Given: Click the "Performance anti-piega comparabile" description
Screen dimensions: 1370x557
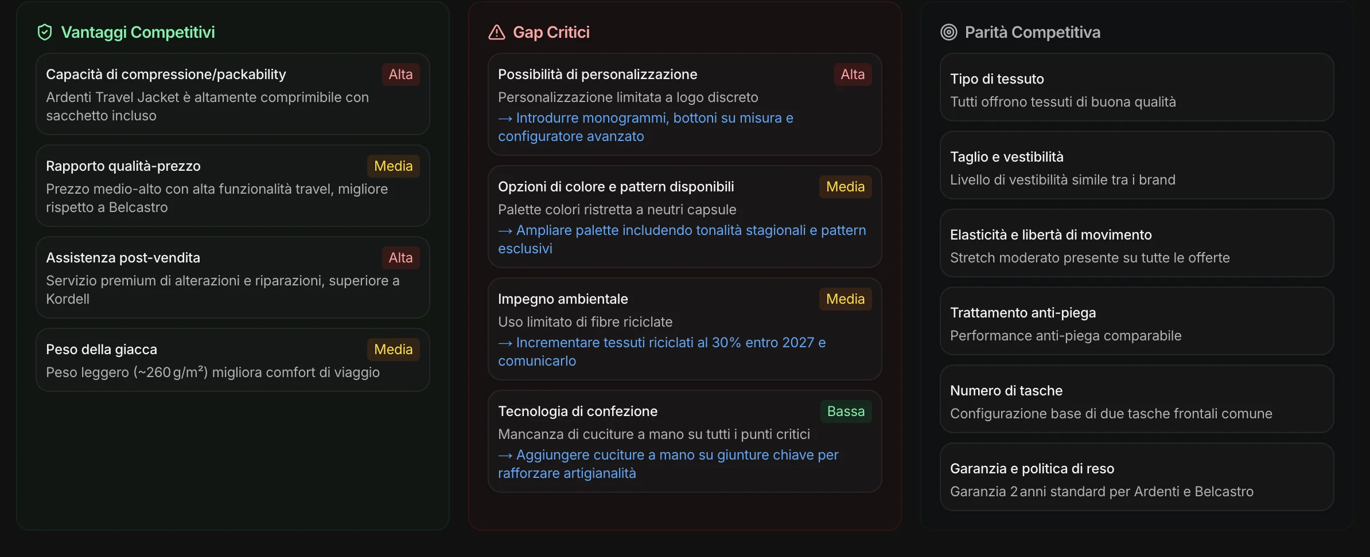Looking at the screenshot, I should point(1066,336).
